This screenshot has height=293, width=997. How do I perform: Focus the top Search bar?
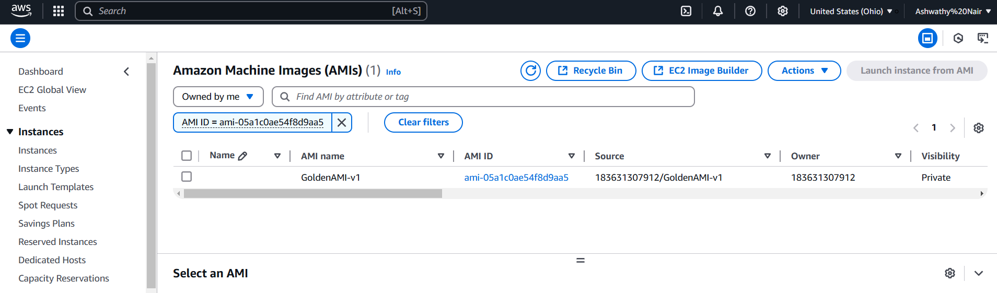pos(251,11)
